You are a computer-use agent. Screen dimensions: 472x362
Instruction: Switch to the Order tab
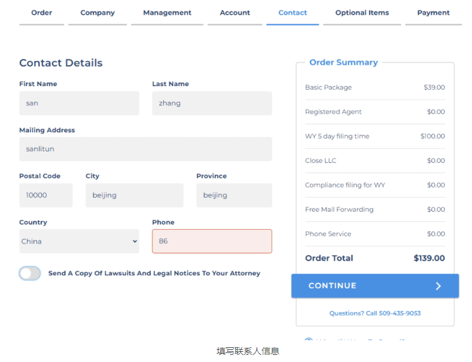[42, 13]
